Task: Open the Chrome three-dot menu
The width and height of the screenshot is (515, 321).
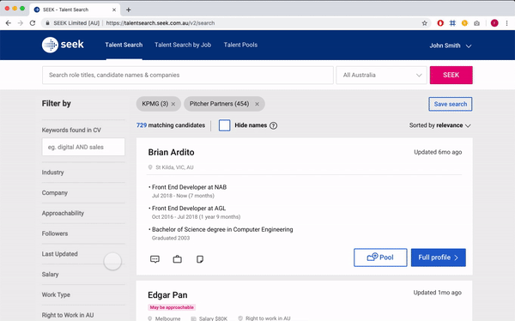Action: click(506, 23)
